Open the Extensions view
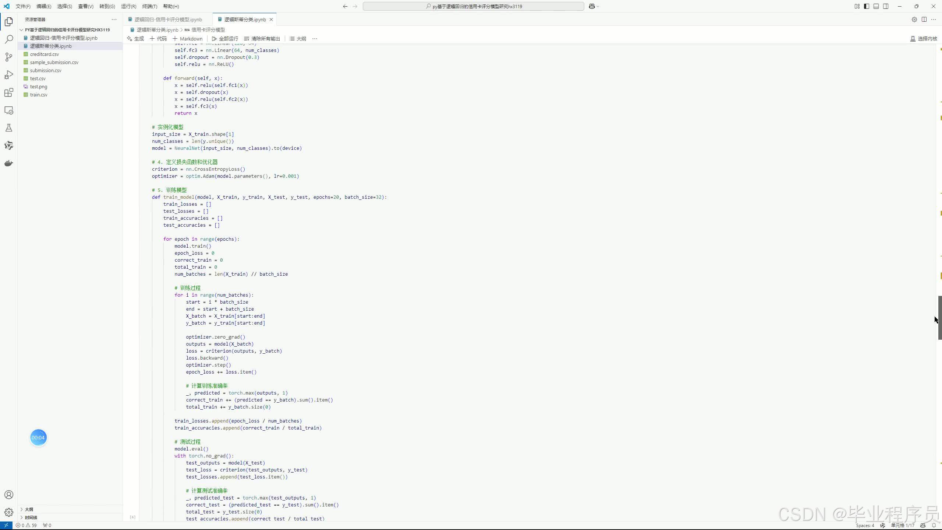 (9, 92)
